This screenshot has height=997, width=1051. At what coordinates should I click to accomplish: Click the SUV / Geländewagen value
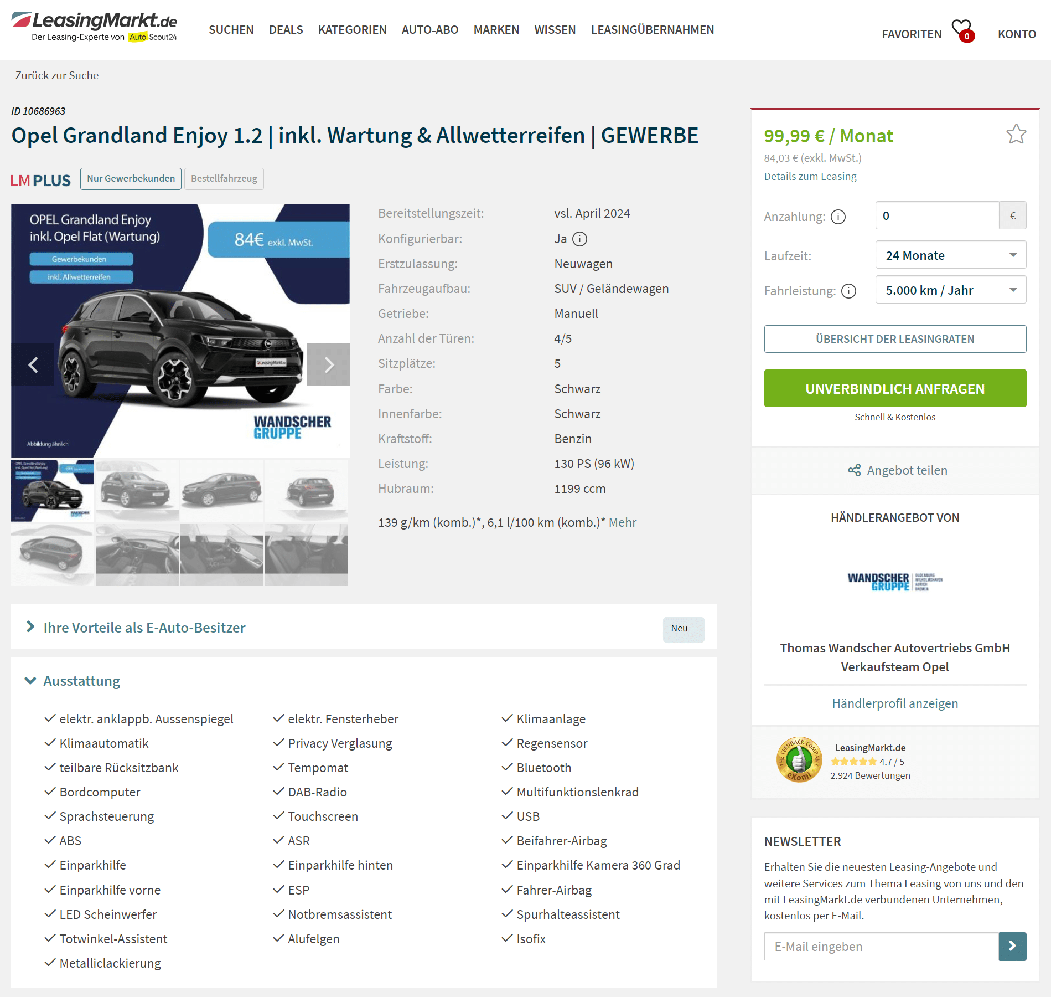pos(611,289)
